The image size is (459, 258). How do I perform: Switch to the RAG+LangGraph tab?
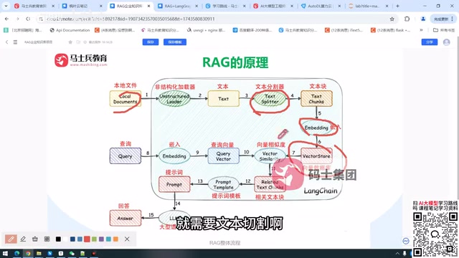coord(177,6)
